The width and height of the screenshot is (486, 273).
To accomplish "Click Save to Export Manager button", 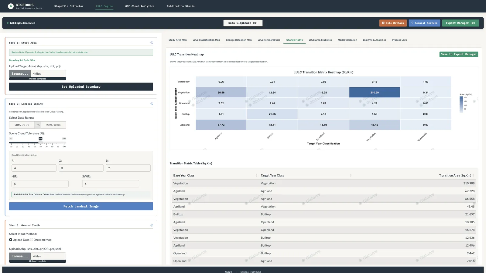I will click(459, 54).
